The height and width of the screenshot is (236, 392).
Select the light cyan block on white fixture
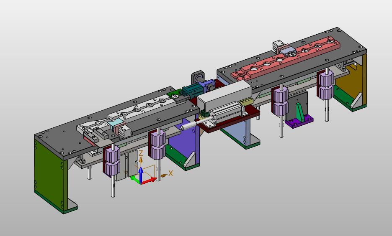pyautogui.click(x=115, y=122)
